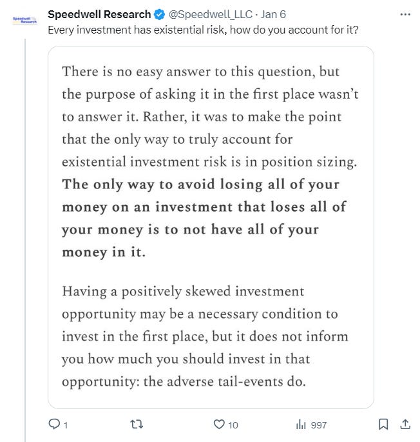The height and width of the screenshot is (442, 420).
Task: Click the 997 views count
Action: tap(319, 425)
